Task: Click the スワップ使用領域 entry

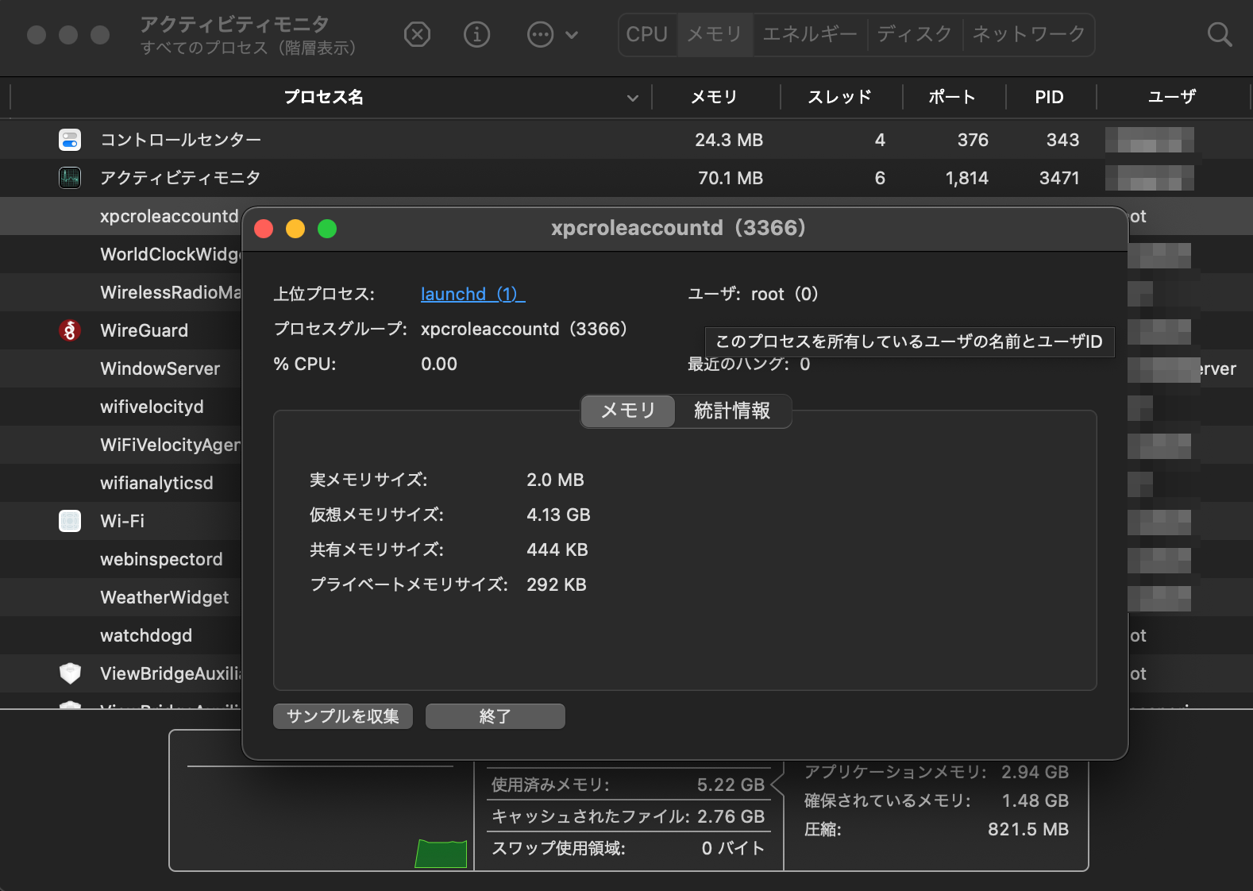Action: coord(627,848)
